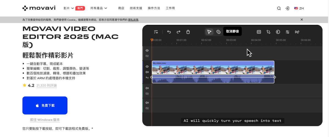Click caption AI will quickly turn your speech
This screenshot has height=137, width=329.
232,121
